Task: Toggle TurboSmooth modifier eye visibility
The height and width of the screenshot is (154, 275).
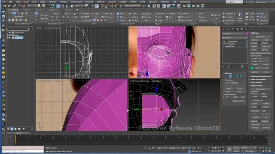Action: point(224,41)
